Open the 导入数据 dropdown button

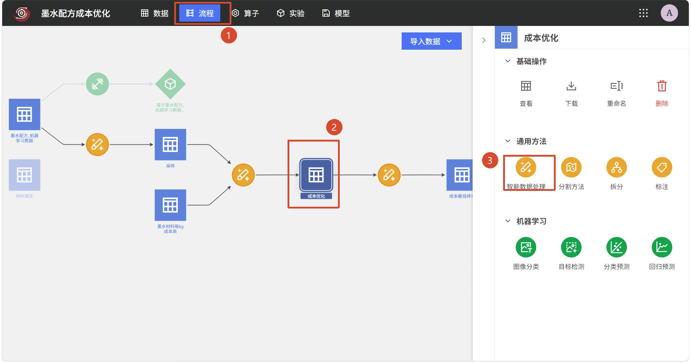coord(432,41)
